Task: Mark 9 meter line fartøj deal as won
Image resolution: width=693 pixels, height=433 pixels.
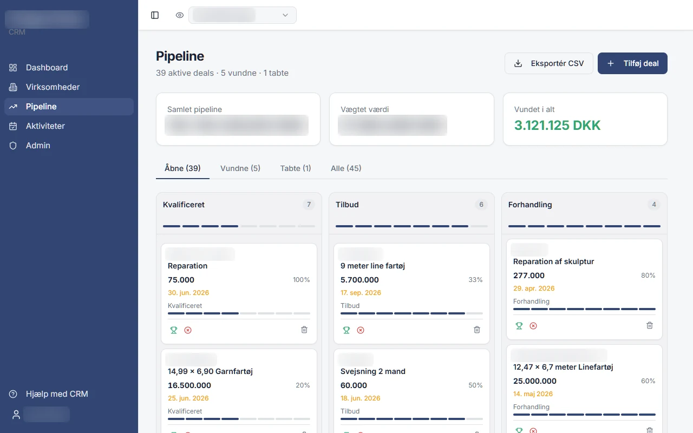Action: point(346,330)
